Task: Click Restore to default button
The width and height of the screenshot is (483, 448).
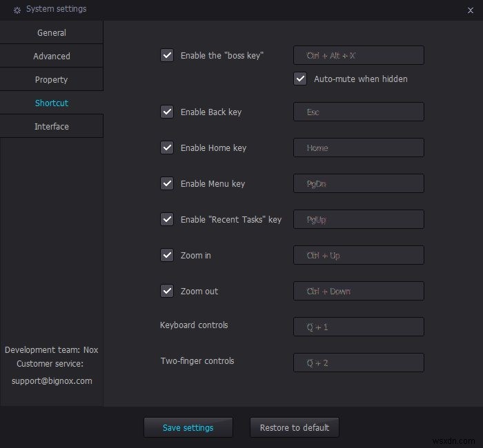Action: click(x=295, y=427)
